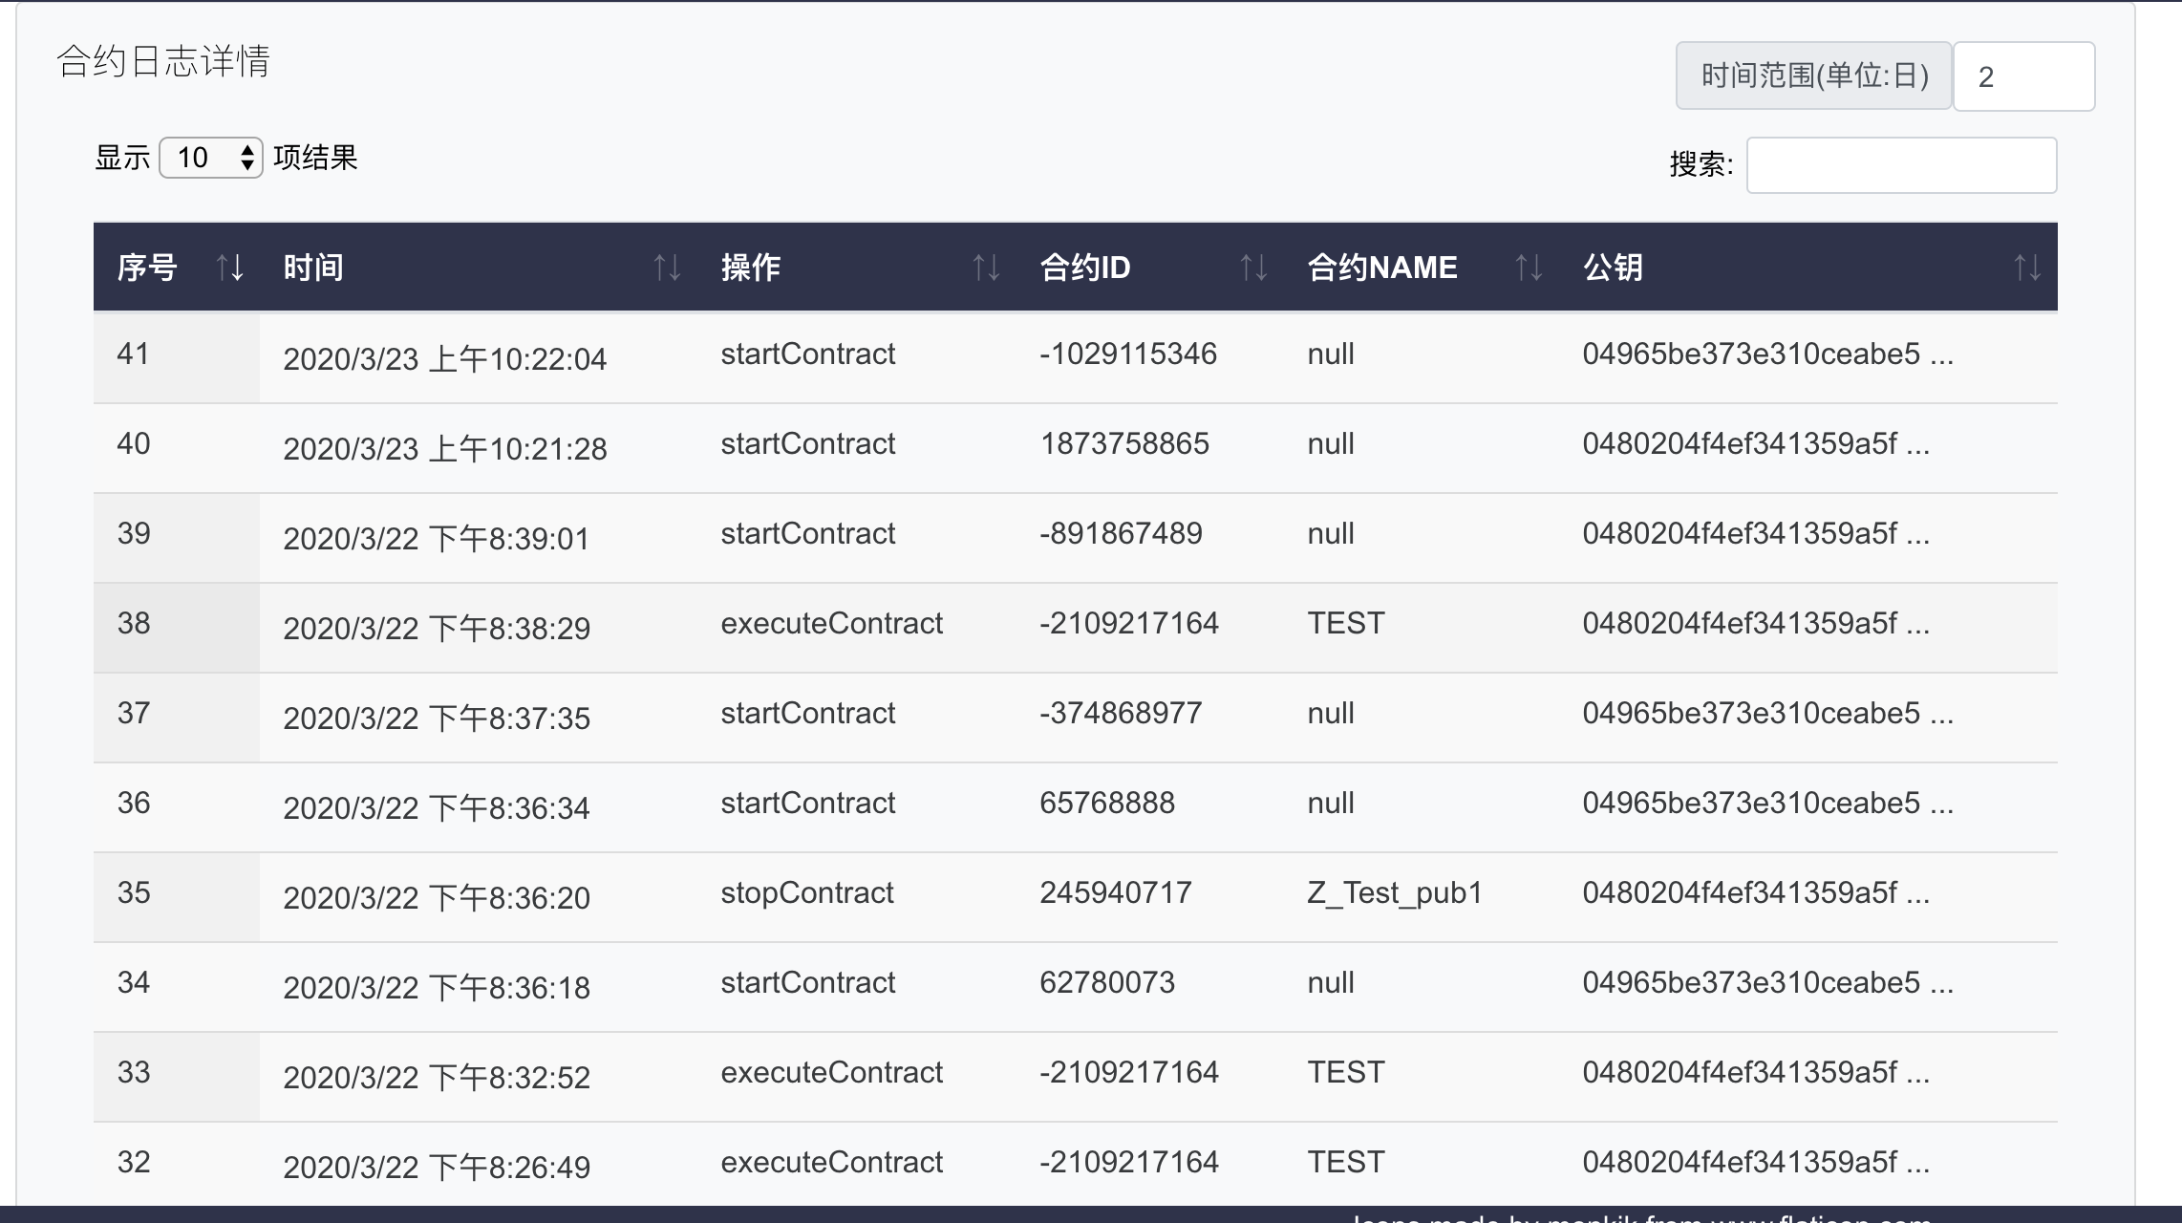Click the 时间 column header text
The height and width of the screenshot is (1223, 2182).
pos(313,268)
